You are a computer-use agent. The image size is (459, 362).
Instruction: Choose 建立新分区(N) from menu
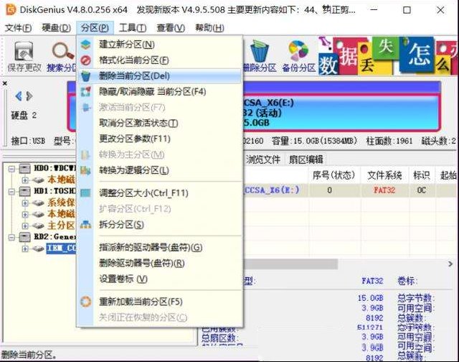[160, 45]
